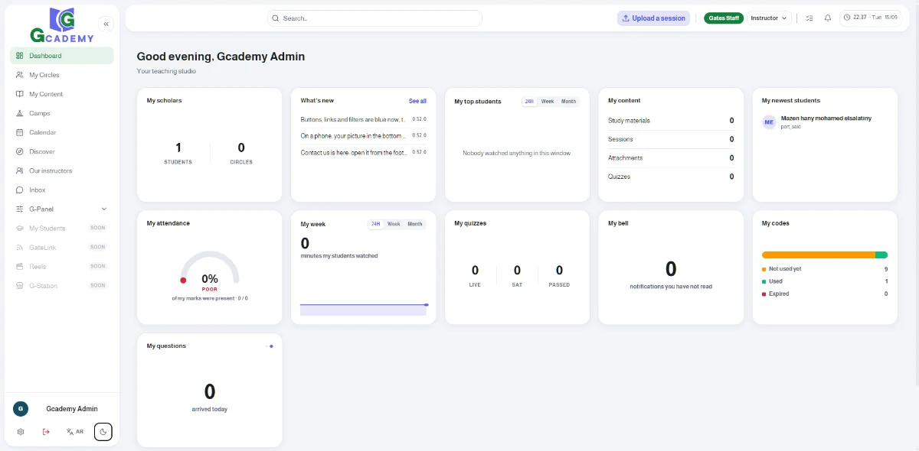Click the Inbox chat bubble icon

click(20, 190)
